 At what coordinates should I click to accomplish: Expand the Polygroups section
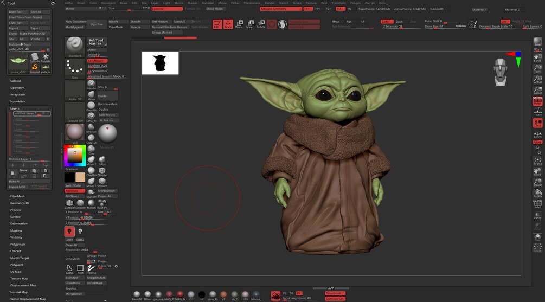click(x=18, y=244)
